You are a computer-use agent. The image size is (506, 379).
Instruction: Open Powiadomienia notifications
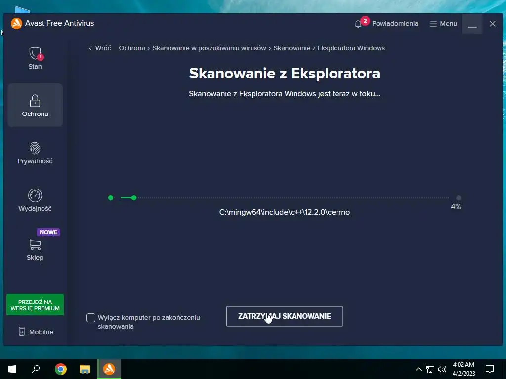395,24
